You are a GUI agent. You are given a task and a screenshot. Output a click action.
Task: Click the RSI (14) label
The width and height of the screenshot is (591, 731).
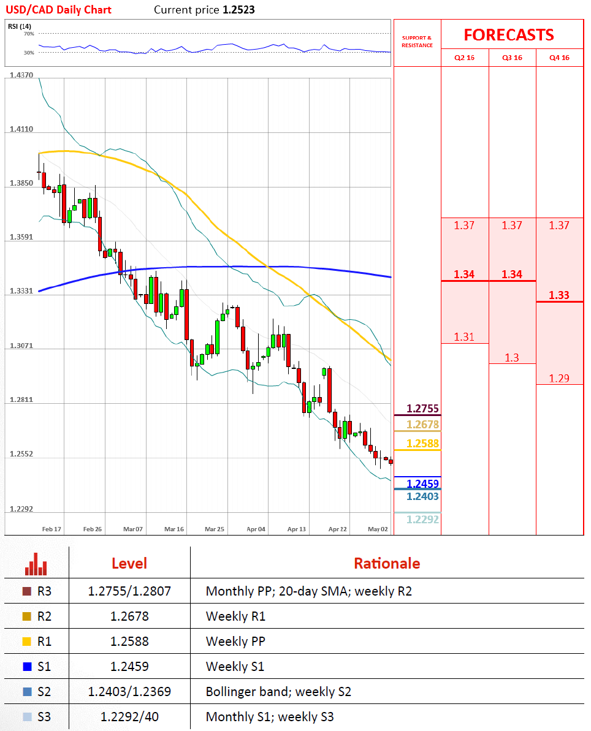point(20,26)
